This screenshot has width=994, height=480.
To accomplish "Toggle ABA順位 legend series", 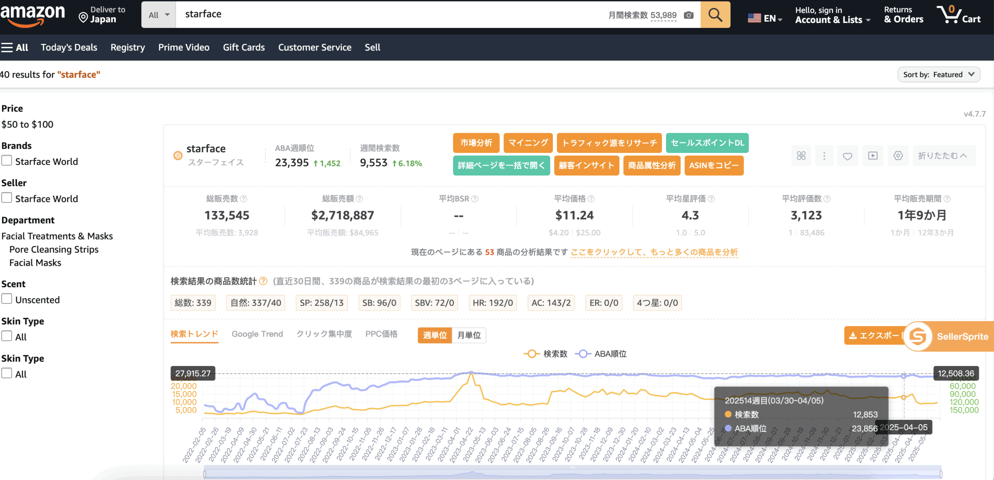I will coord(601,354).
